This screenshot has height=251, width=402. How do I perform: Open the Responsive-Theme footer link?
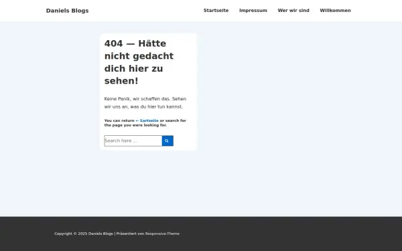(162, 234)
